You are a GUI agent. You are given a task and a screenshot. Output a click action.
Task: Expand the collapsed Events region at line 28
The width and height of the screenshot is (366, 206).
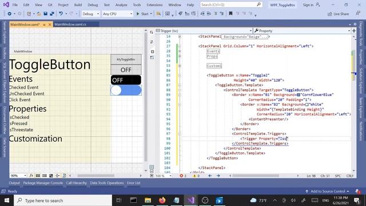click(180, 51)
